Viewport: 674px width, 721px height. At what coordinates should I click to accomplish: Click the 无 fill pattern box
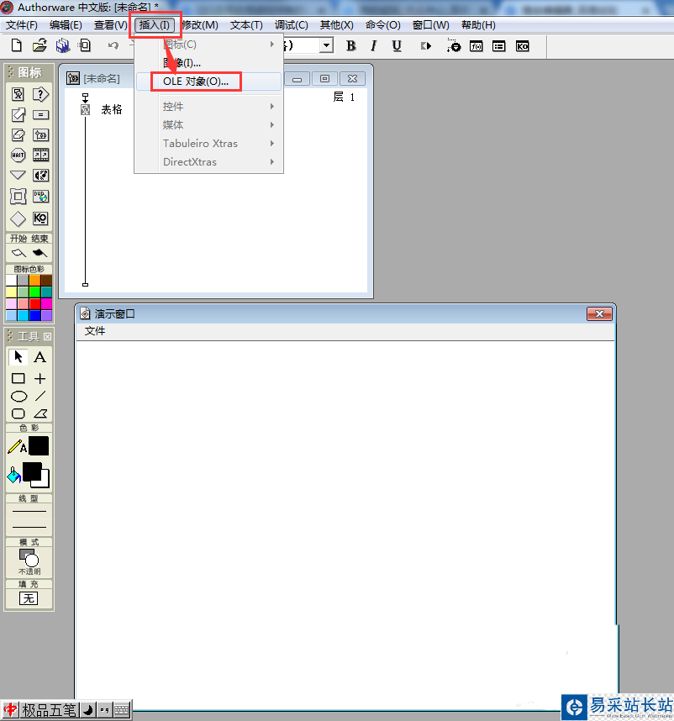[x=29, y=598]
